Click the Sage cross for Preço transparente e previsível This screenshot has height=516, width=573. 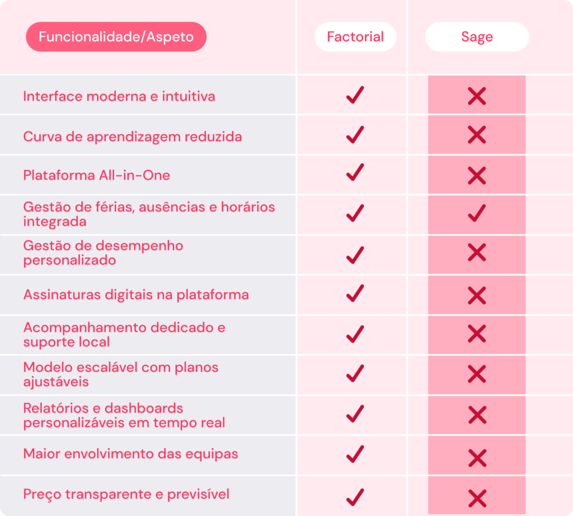(477, 499)
